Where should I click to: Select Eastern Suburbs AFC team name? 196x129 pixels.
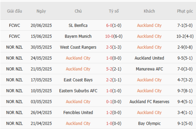tap(78, 91)
